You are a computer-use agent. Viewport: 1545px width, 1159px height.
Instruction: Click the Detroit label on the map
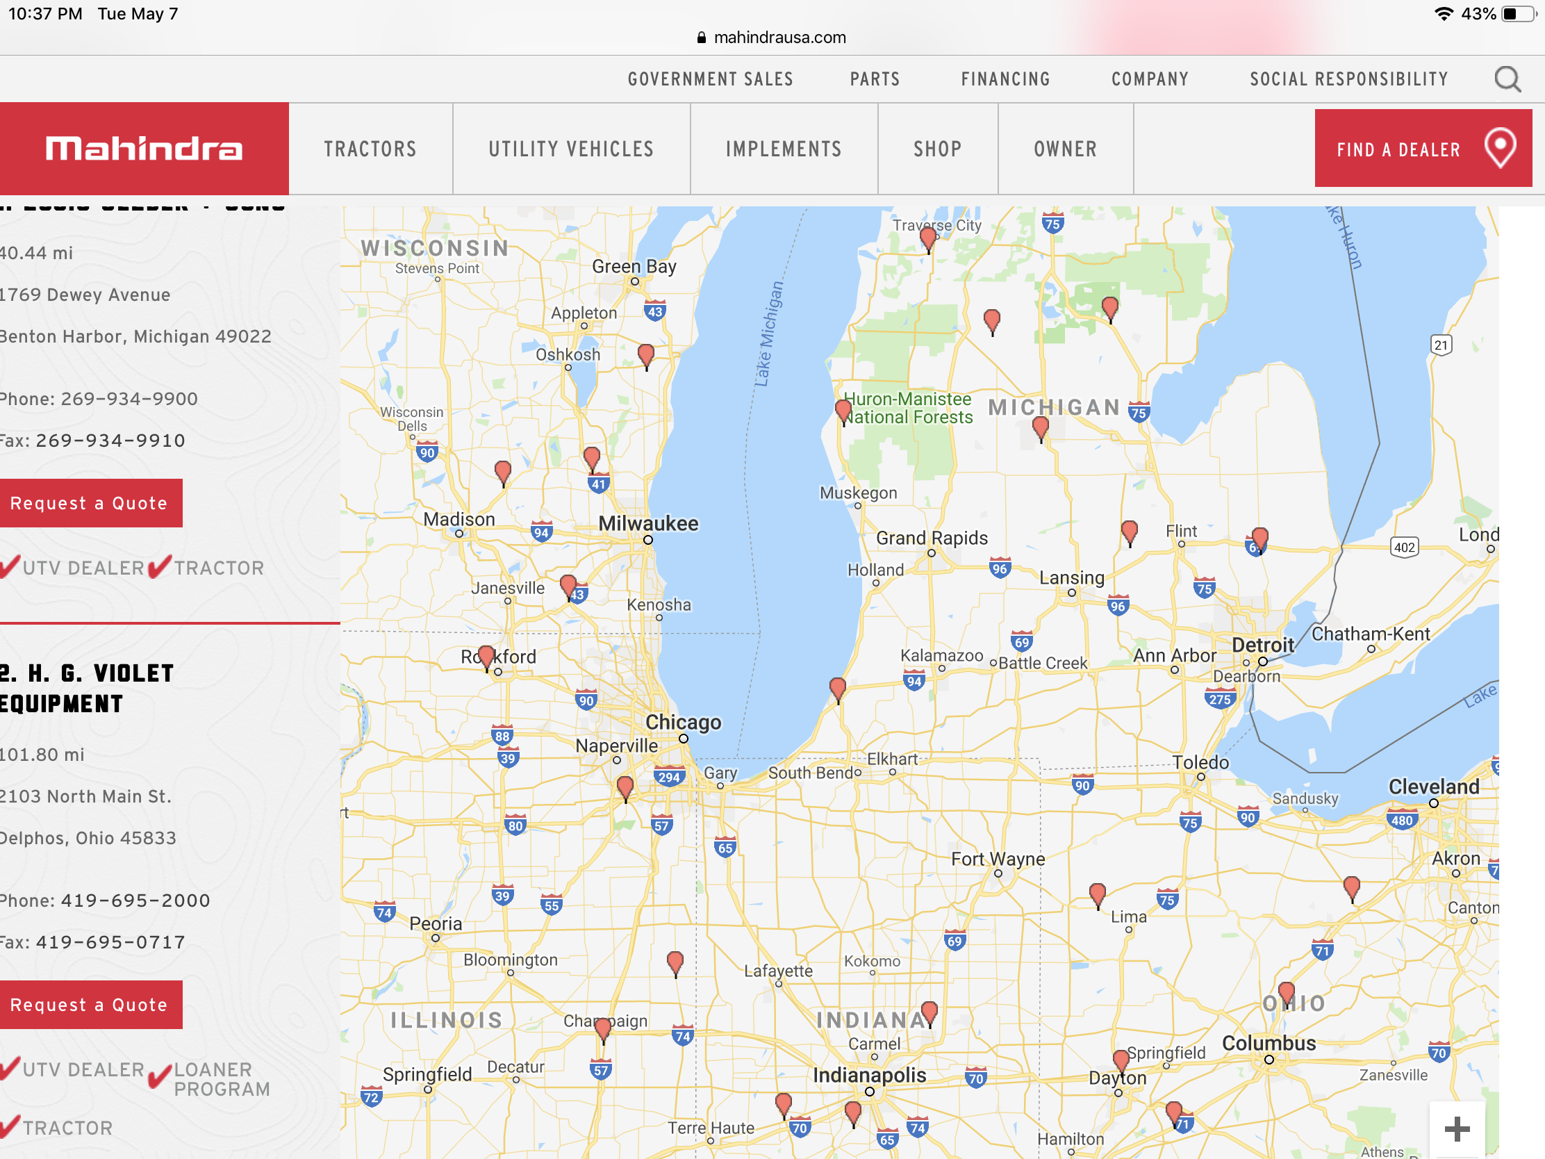coord(1263,645)
